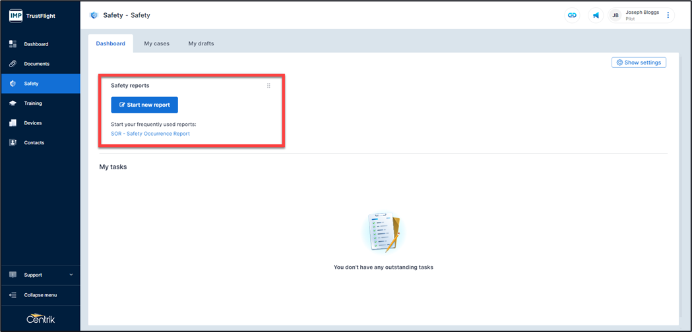Expand the Support menu chevron
The width and height of the screenshot is (692, 332).
point(71,275)
